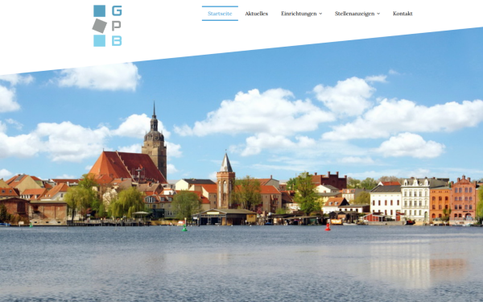Open the Stellenanzeigen menu

point(354,14)
